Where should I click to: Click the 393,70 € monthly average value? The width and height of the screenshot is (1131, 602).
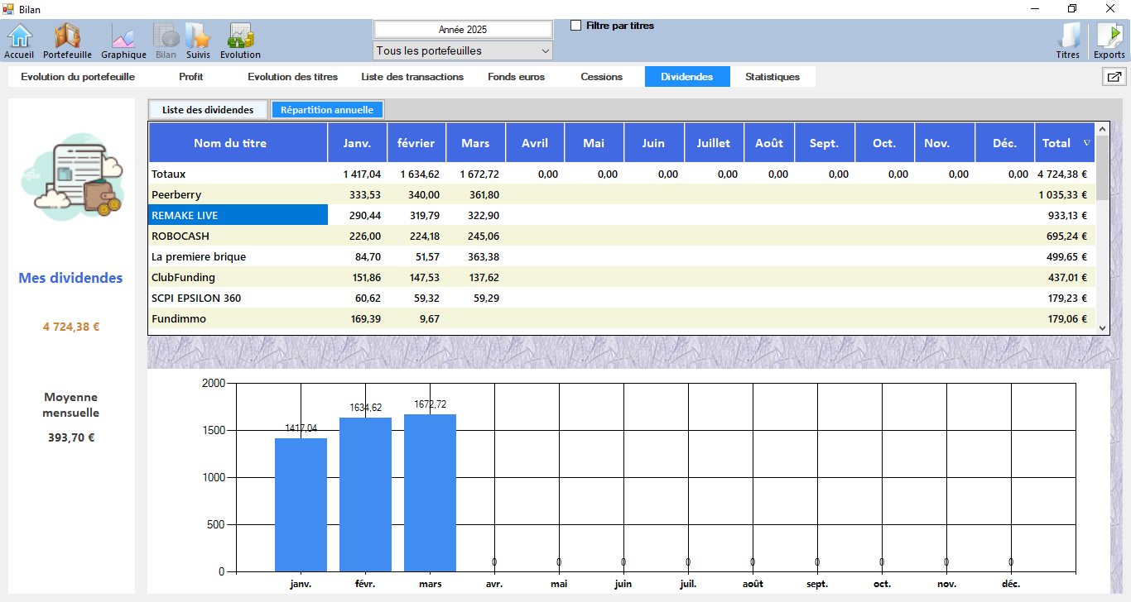coord(71,437)
